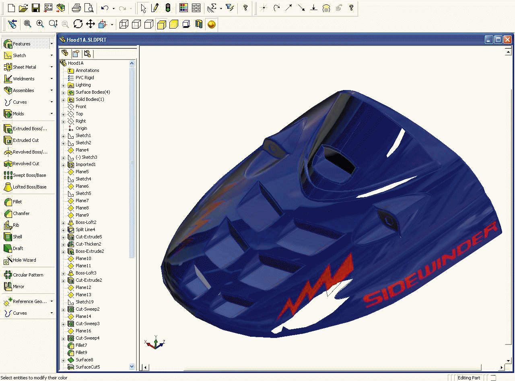Expand the Surface Bodies(4) folder

tap(63, 92)
